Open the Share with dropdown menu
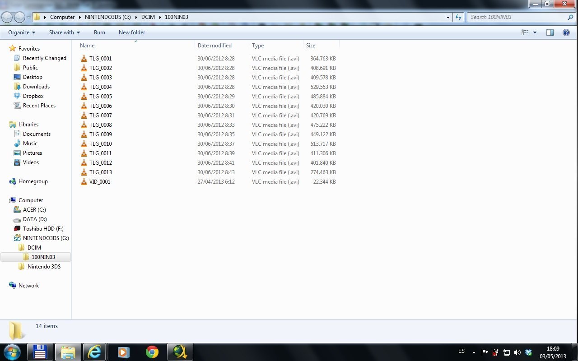Image resolution: width=578 pixels, height=361 pixels. [x=64, y=32]
